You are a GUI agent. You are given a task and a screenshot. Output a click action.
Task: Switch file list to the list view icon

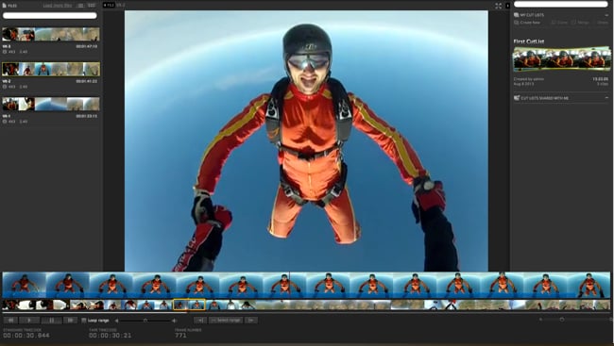[x=80, y=6]
